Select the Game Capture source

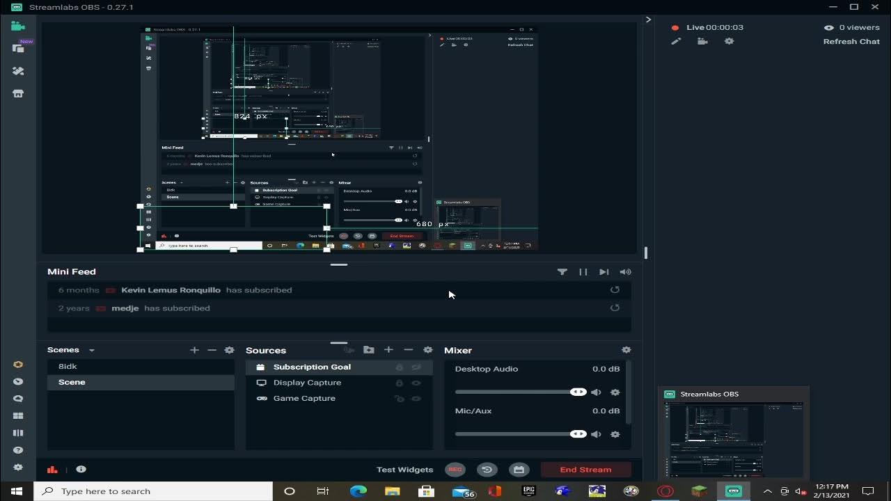(x=339, y=399)
